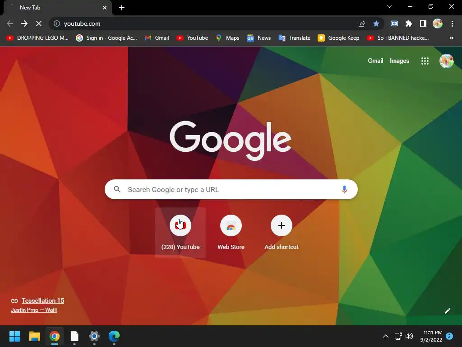The width and height of the screenshot is (462, 347).
Task: Click the magnifier icon in search box
Action: pos(117,189)
